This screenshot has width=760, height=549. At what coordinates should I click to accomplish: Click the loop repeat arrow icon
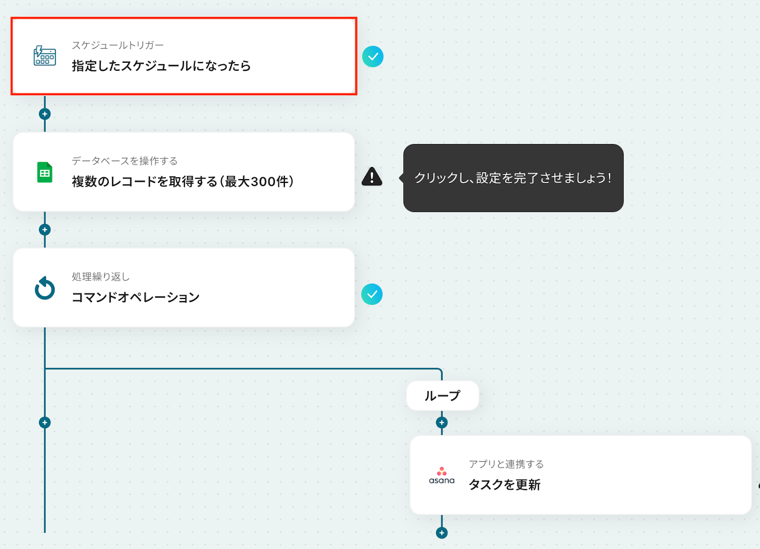(x=45, y=288)
